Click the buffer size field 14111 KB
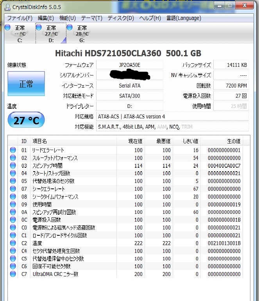This screenshot has height=301, width=259. [231, 64]
